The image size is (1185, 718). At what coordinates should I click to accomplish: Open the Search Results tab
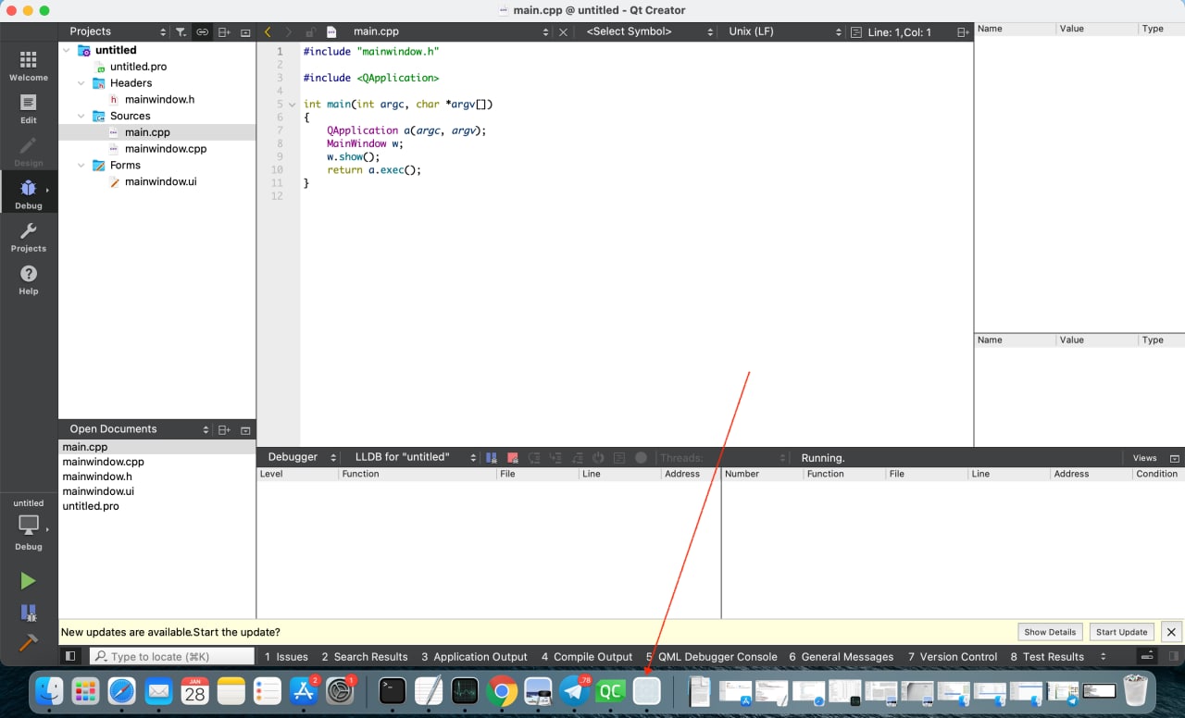coord(365,656)
